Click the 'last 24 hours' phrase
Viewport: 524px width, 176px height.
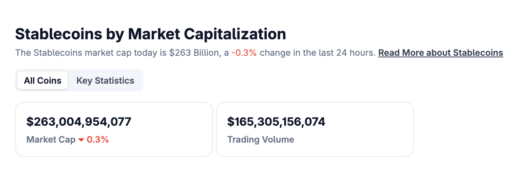click(350, 53)
